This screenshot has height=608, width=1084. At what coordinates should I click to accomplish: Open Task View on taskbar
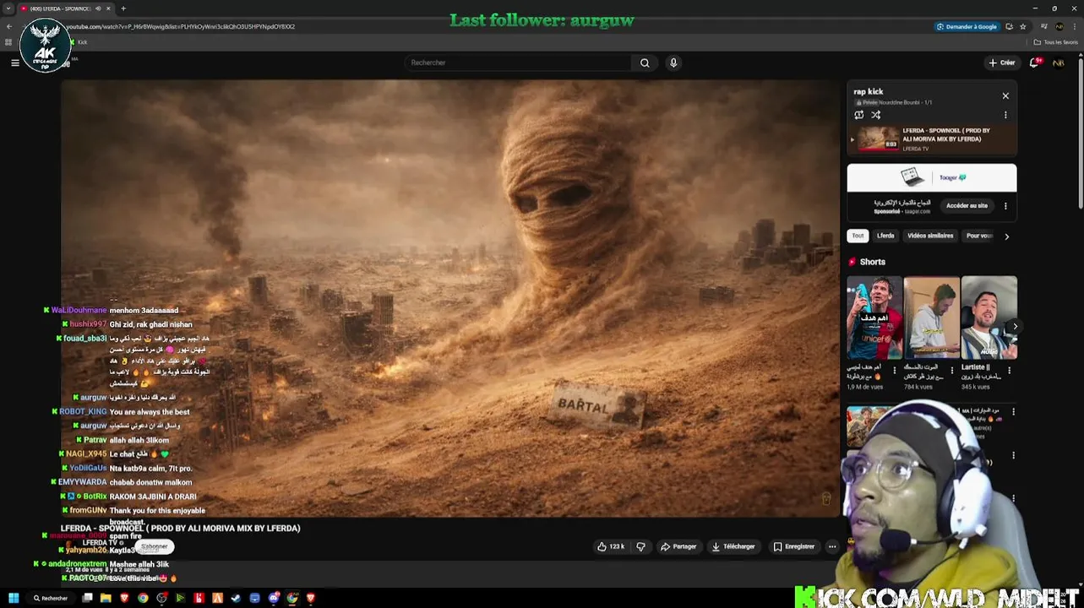[x=87, y=598]
